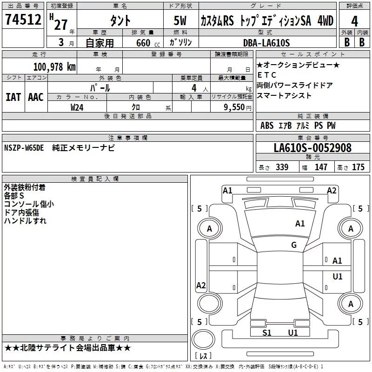Click the air conditioner value AAC
This screenshot has height=372, width=372.
36,97
